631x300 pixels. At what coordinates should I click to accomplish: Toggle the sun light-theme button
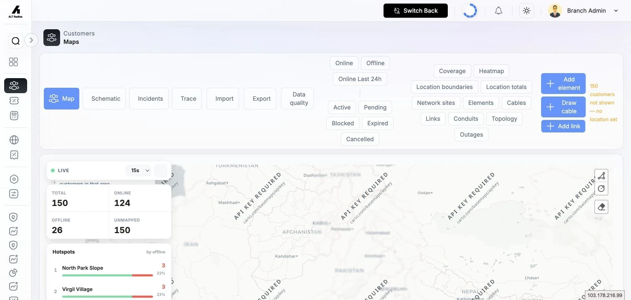point(527,11)
